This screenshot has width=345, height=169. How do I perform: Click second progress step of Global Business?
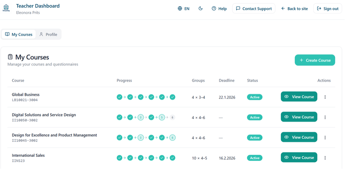pos(130,97)
